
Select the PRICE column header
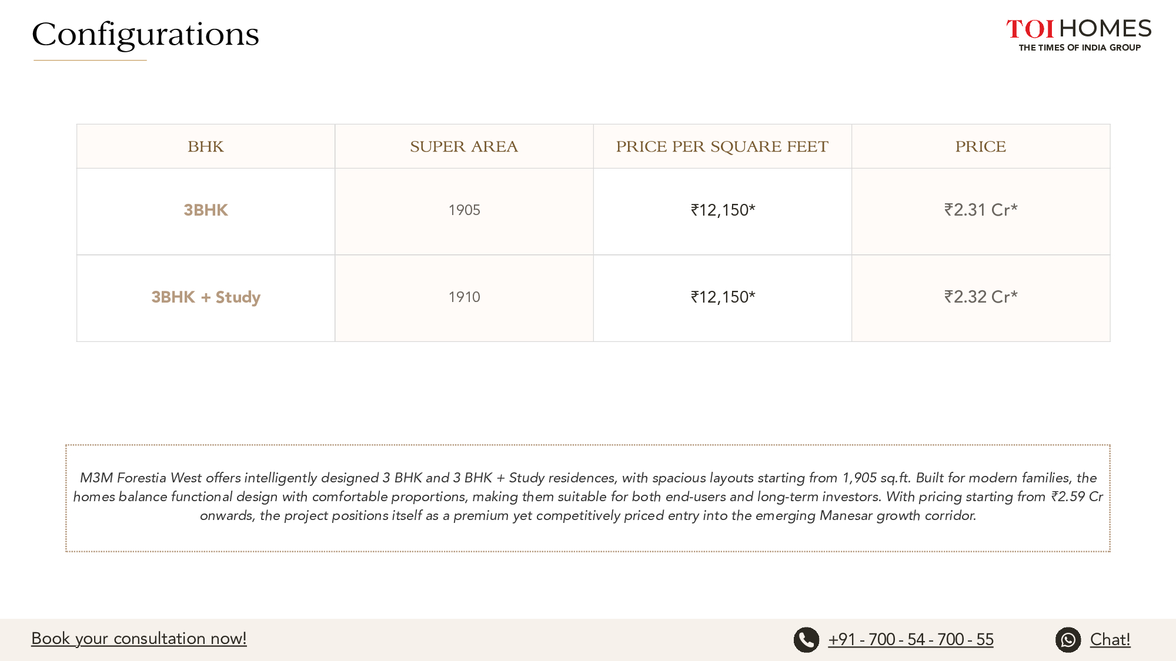[x=980, y=146]
